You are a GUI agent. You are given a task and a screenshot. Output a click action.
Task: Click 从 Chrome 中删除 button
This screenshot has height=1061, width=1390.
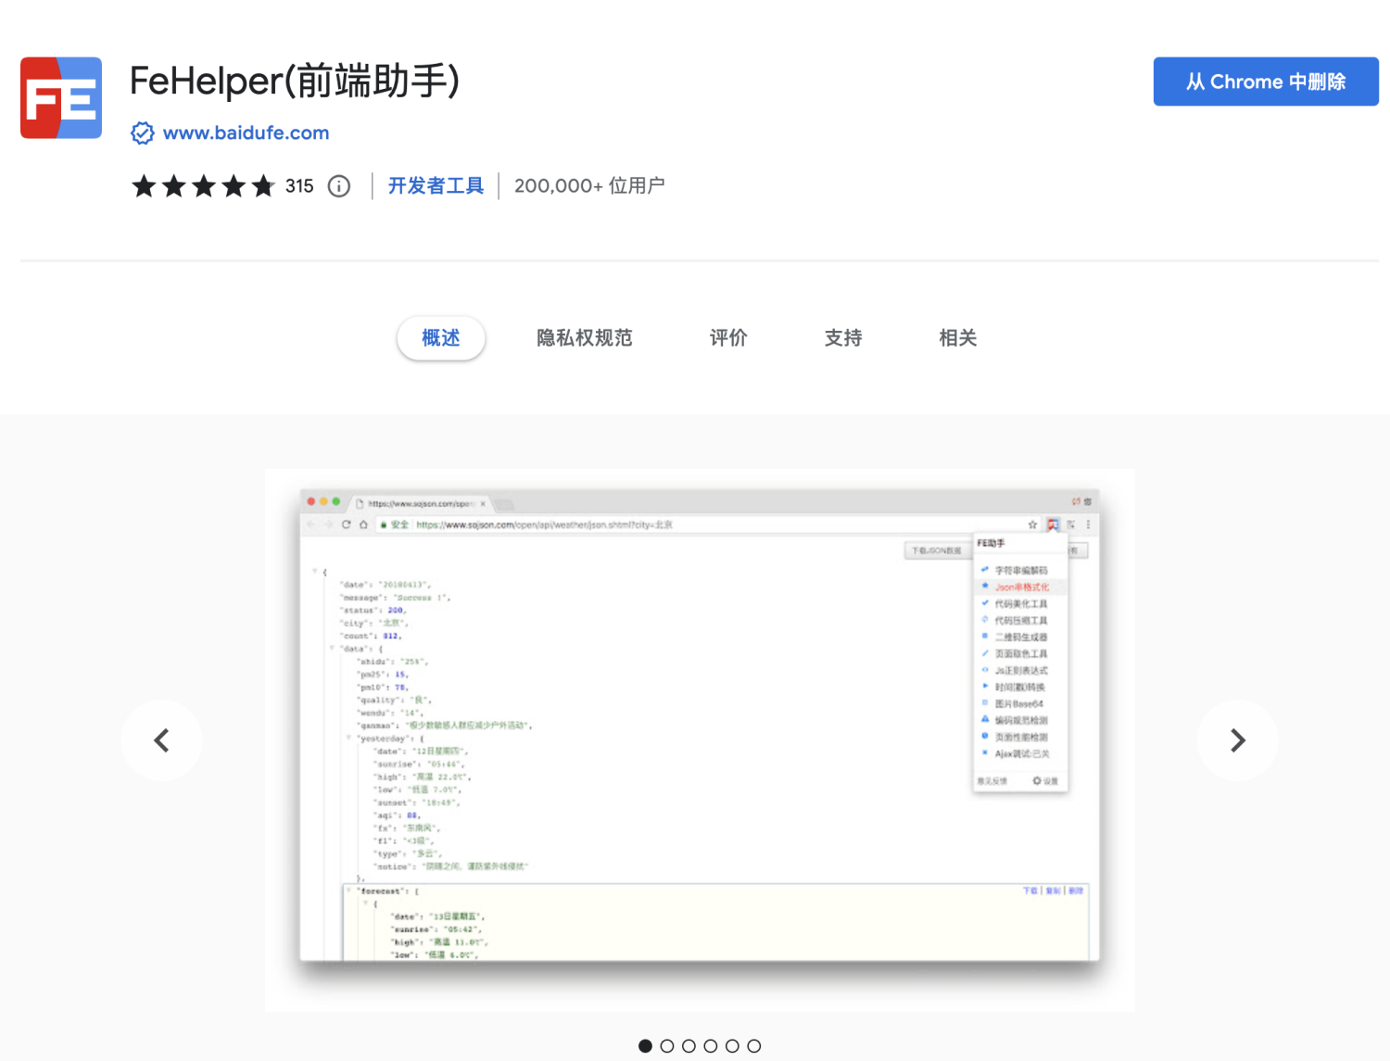(x=1266, y=82)
